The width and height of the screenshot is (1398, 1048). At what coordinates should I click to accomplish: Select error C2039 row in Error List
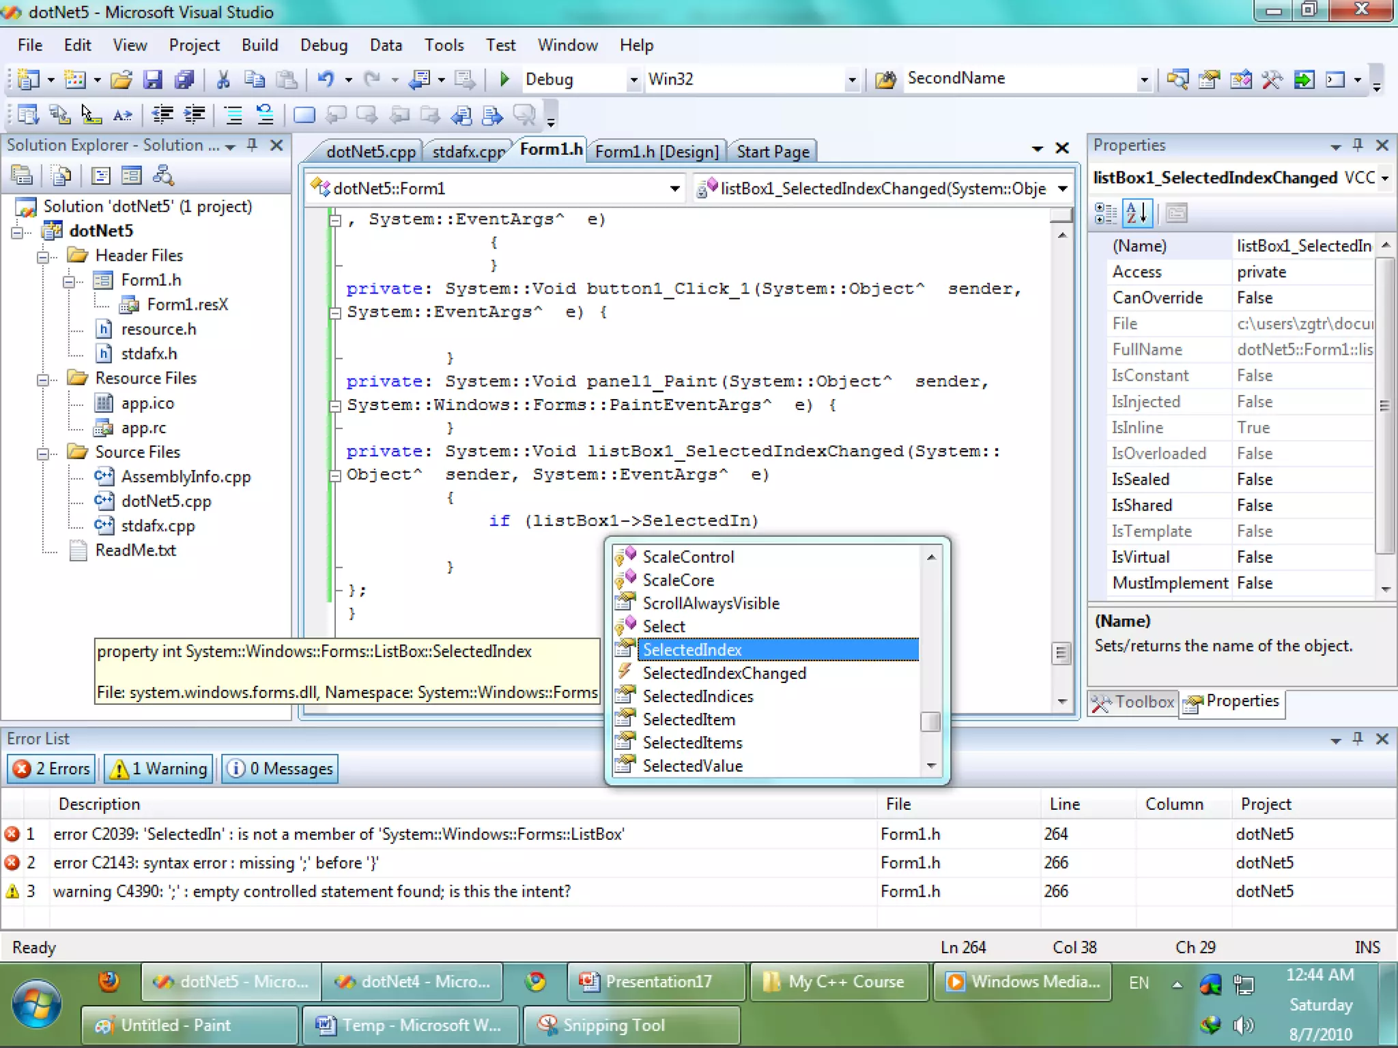coord(699,834)
